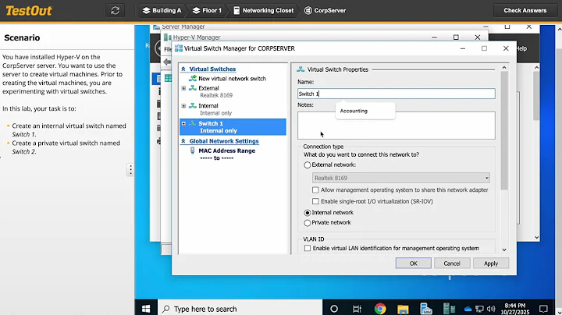Click the Server Manager scroll up arrow
The width and height of the screenshot is (562, 315).
(536, 67)
